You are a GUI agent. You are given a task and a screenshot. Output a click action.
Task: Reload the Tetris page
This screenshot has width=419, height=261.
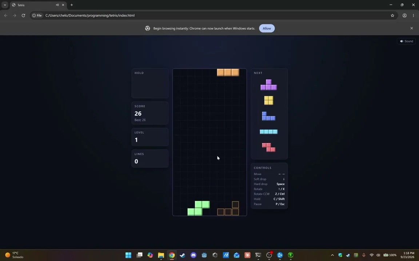tap(23, 16)
